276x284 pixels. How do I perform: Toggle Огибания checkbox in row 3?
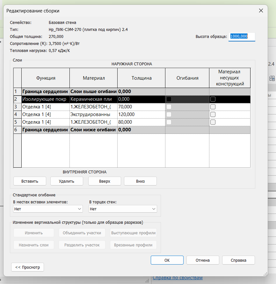(x=169, y=107)
